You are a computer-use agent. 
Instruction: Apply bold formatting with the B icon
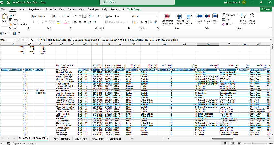click(x=33, y=22)
